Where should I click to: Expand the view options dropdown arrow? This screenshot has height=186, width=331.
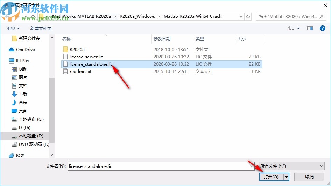click(298, 28)
